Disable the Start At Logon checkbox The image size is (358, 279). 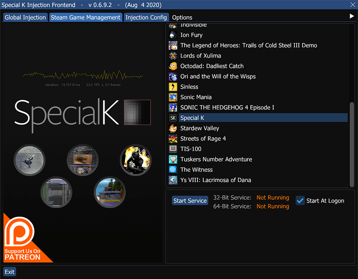point(300,201)
